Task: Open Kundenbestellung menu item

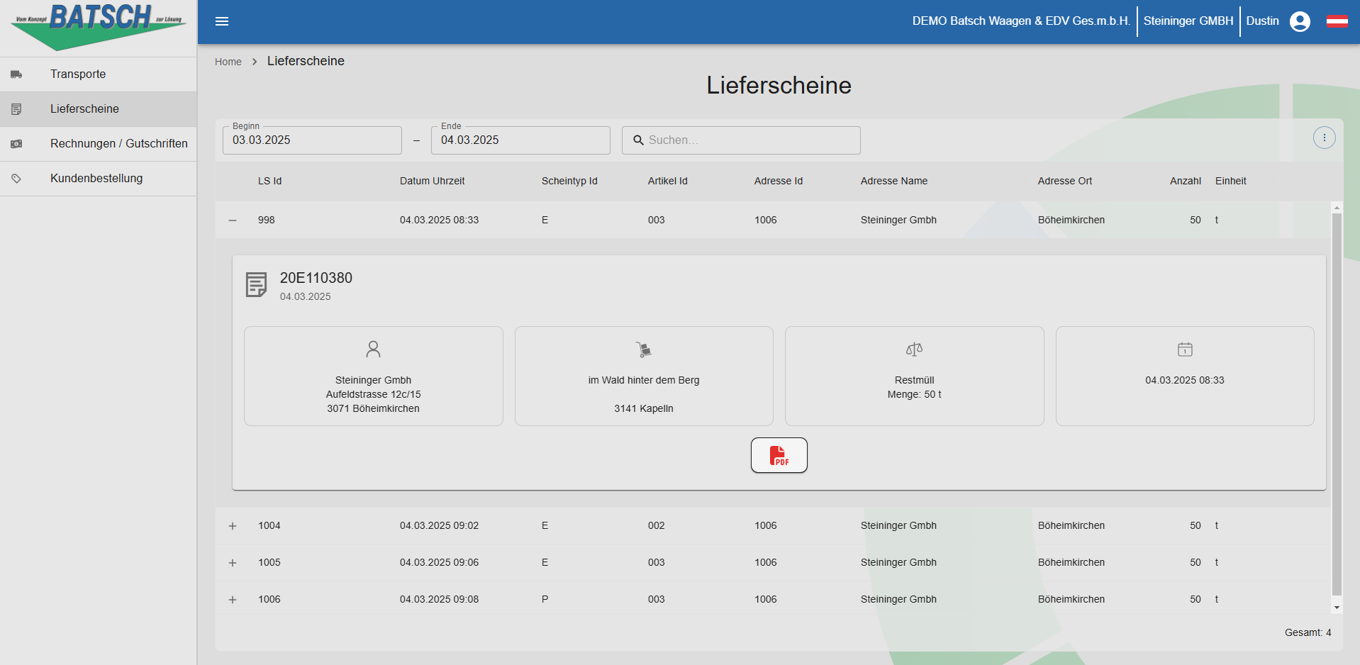Action: pos(99,179)
